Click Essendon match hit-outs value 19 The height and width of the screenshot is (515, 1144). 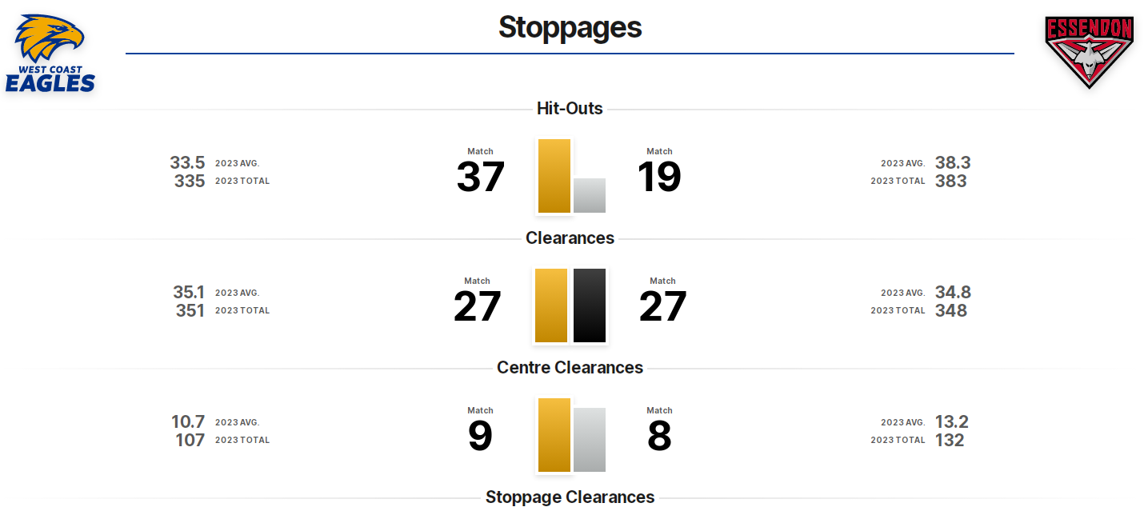[x=659, y=178]
